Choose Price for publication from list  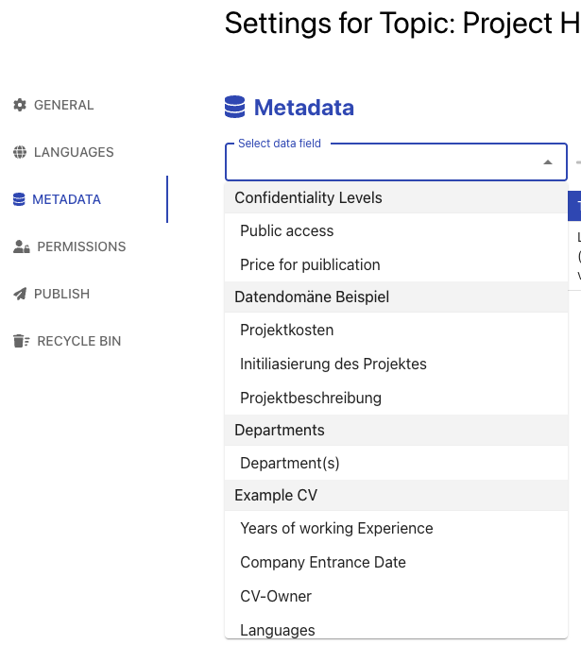tap(310, 264)
